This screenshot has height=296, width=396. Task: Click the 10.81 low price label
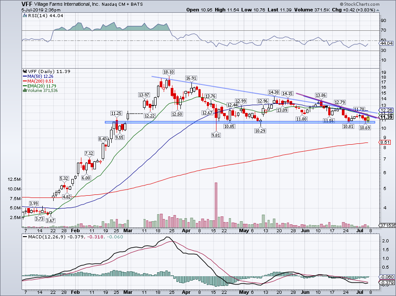pyautogui.click(x=348, y=126)
